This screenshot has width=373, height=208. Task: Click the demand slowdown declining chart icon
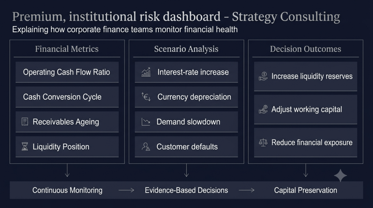(146, 122)
